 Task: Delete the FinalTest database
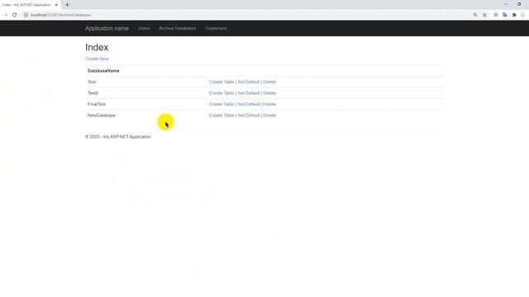pyautogui.click(x=269, y=104)
